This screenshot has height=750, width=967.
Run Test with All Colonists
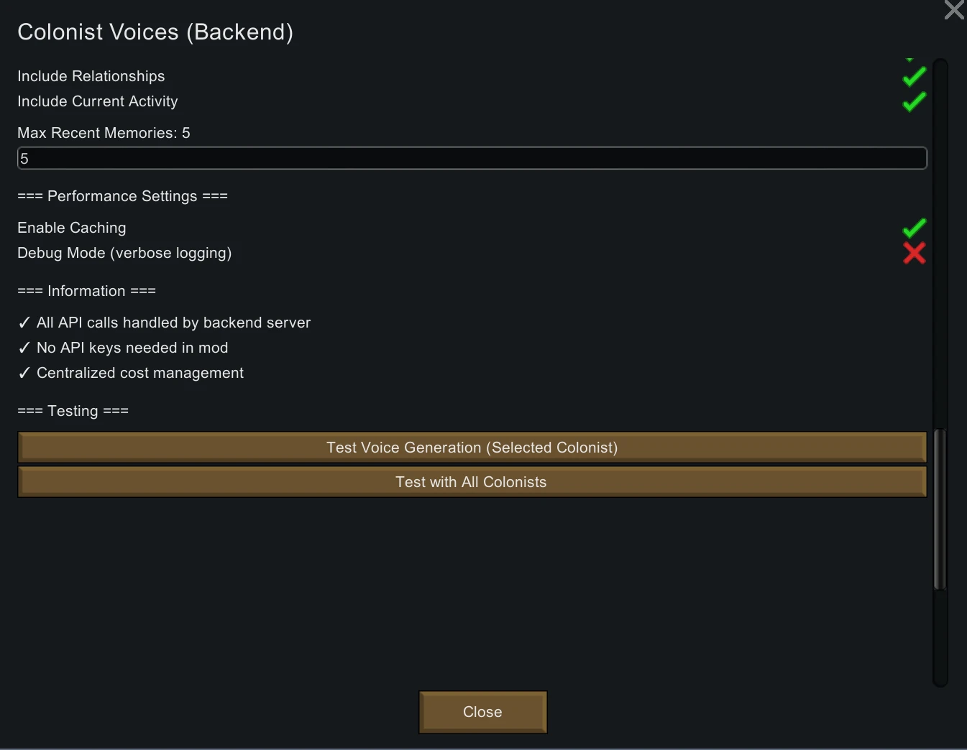(x=472, y=482)
